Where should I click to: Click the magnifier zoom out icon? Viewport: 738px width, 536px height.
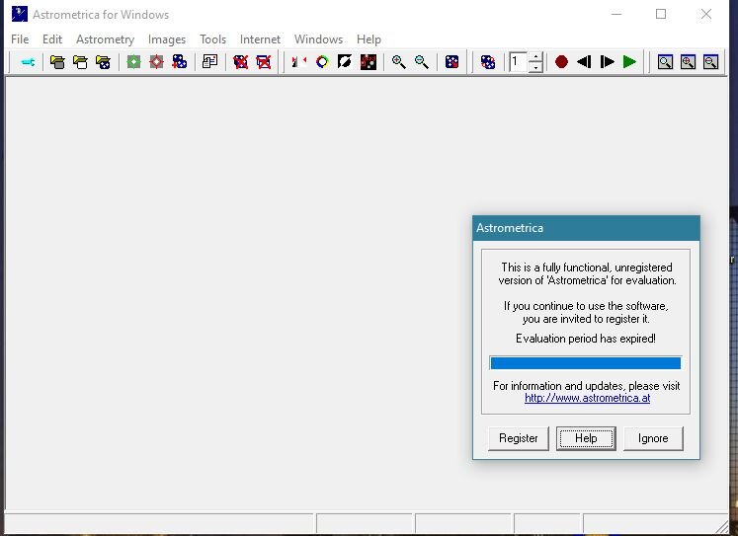422,62
